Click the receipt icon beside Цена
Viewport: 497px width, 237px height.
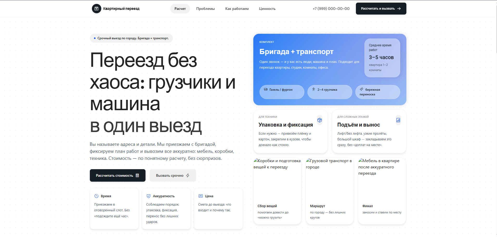click(200, 196)
